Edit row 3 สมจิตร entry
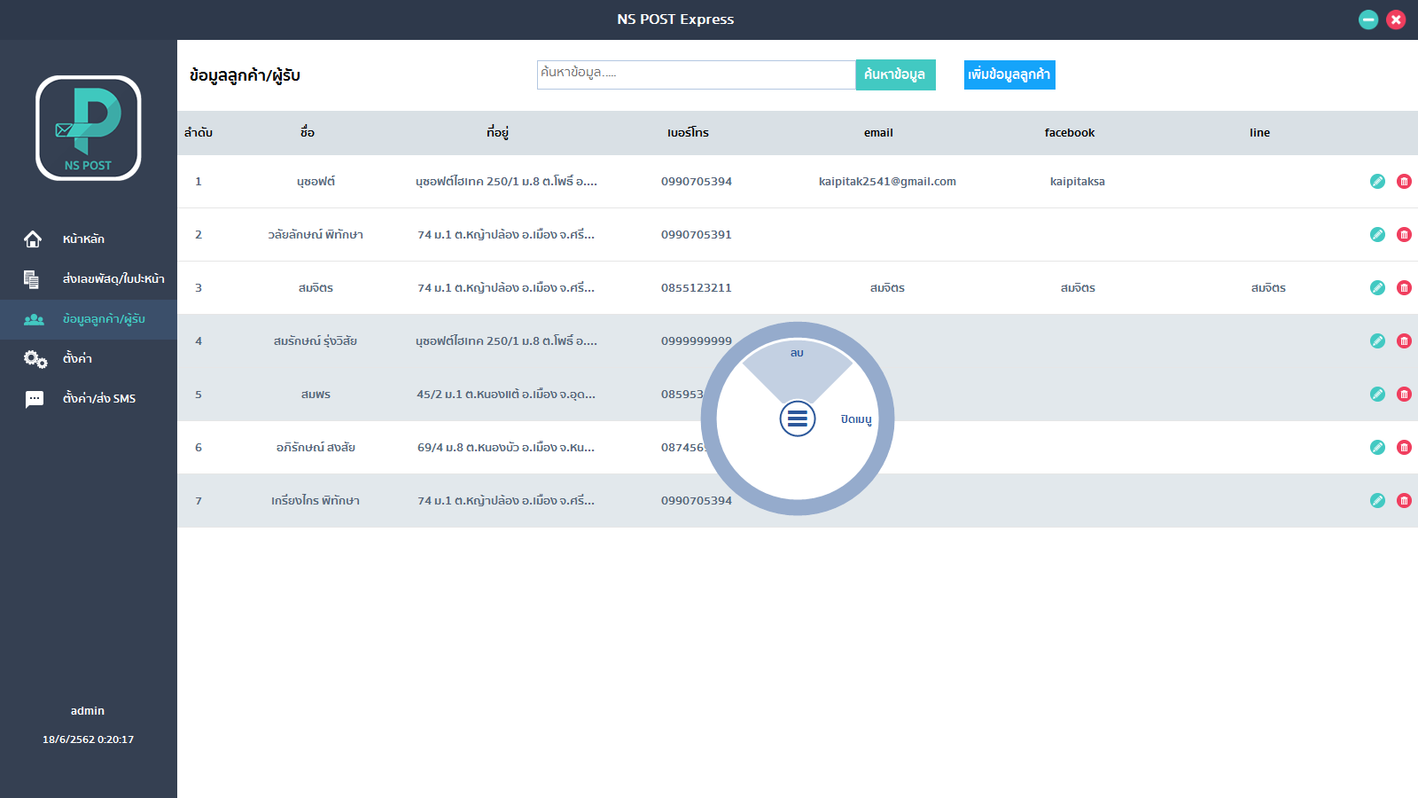The image size is (1418, 798). (1377, 287)
